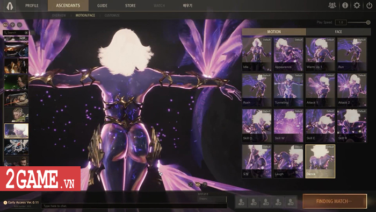376x212 pixels.
Task: Click the first party invite slot icon
Action: [x=241, y=202]
